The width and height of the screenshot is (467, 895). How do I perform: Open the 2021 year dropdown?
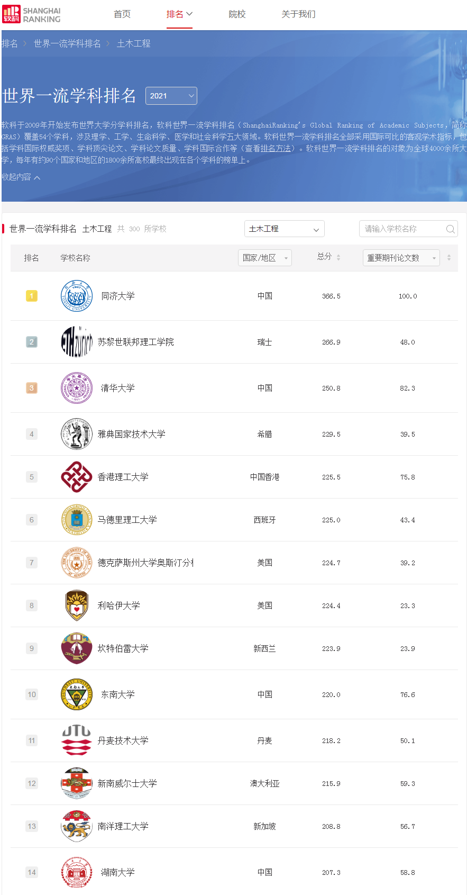pos(171,96)
